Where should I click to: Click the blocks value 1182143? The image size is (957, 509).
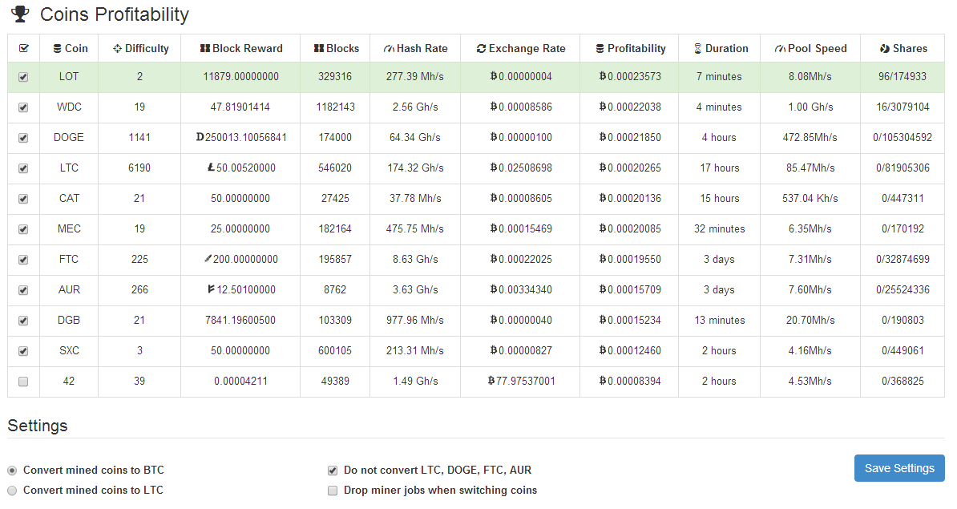[x=335, y=107]
